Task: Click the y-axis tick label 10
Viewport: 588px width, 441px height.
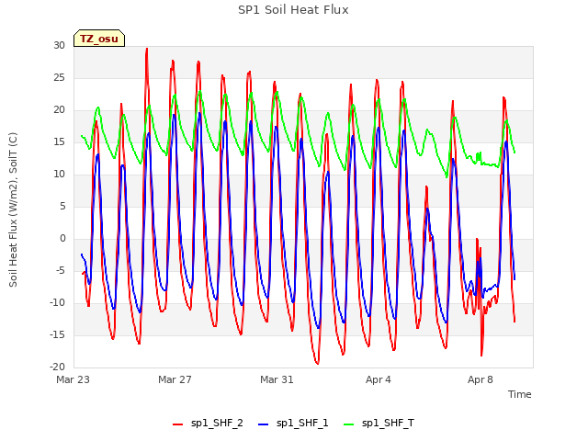Action: click(59, 174)
